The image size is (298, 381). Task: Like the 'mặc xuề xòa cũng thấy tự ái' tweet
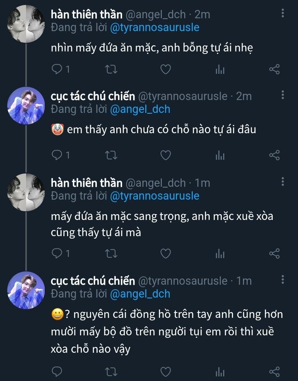[x=166, y=253]
